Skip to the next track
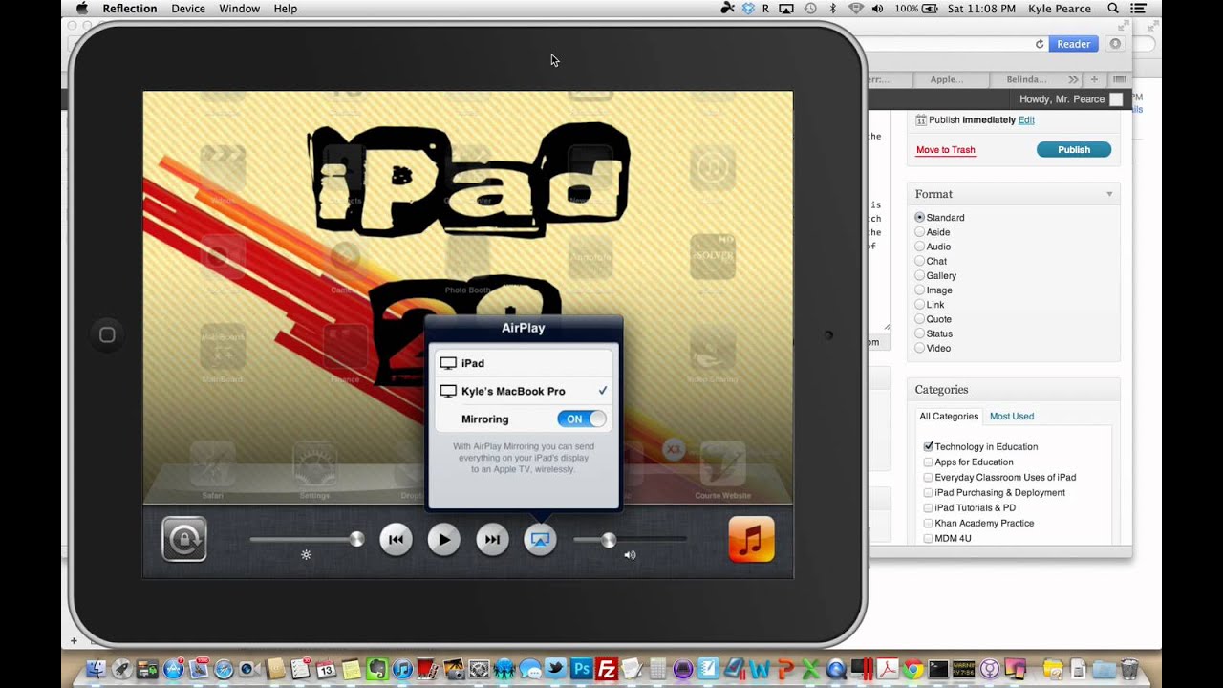Image resolution: width=1223 pixels, height=688 pixels. (x=492, y=540)
